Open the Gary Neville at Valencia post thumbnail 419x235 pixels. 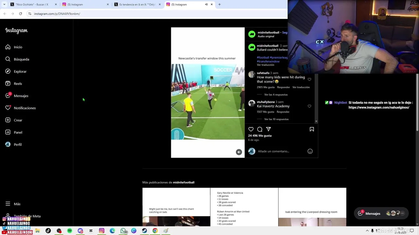pos(244,207)
